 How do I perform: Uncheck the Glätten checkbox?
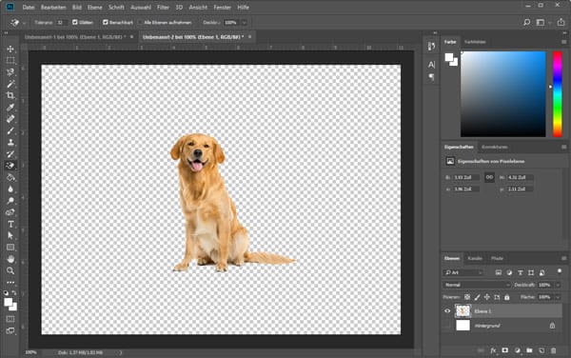pyautogui.click(x=75, y=22)
